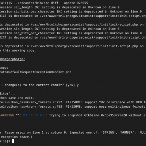This screenshot has height=146, width=146.
Task: Click 'support more multi-planar formats' message
Action: [x=115, y=107]
